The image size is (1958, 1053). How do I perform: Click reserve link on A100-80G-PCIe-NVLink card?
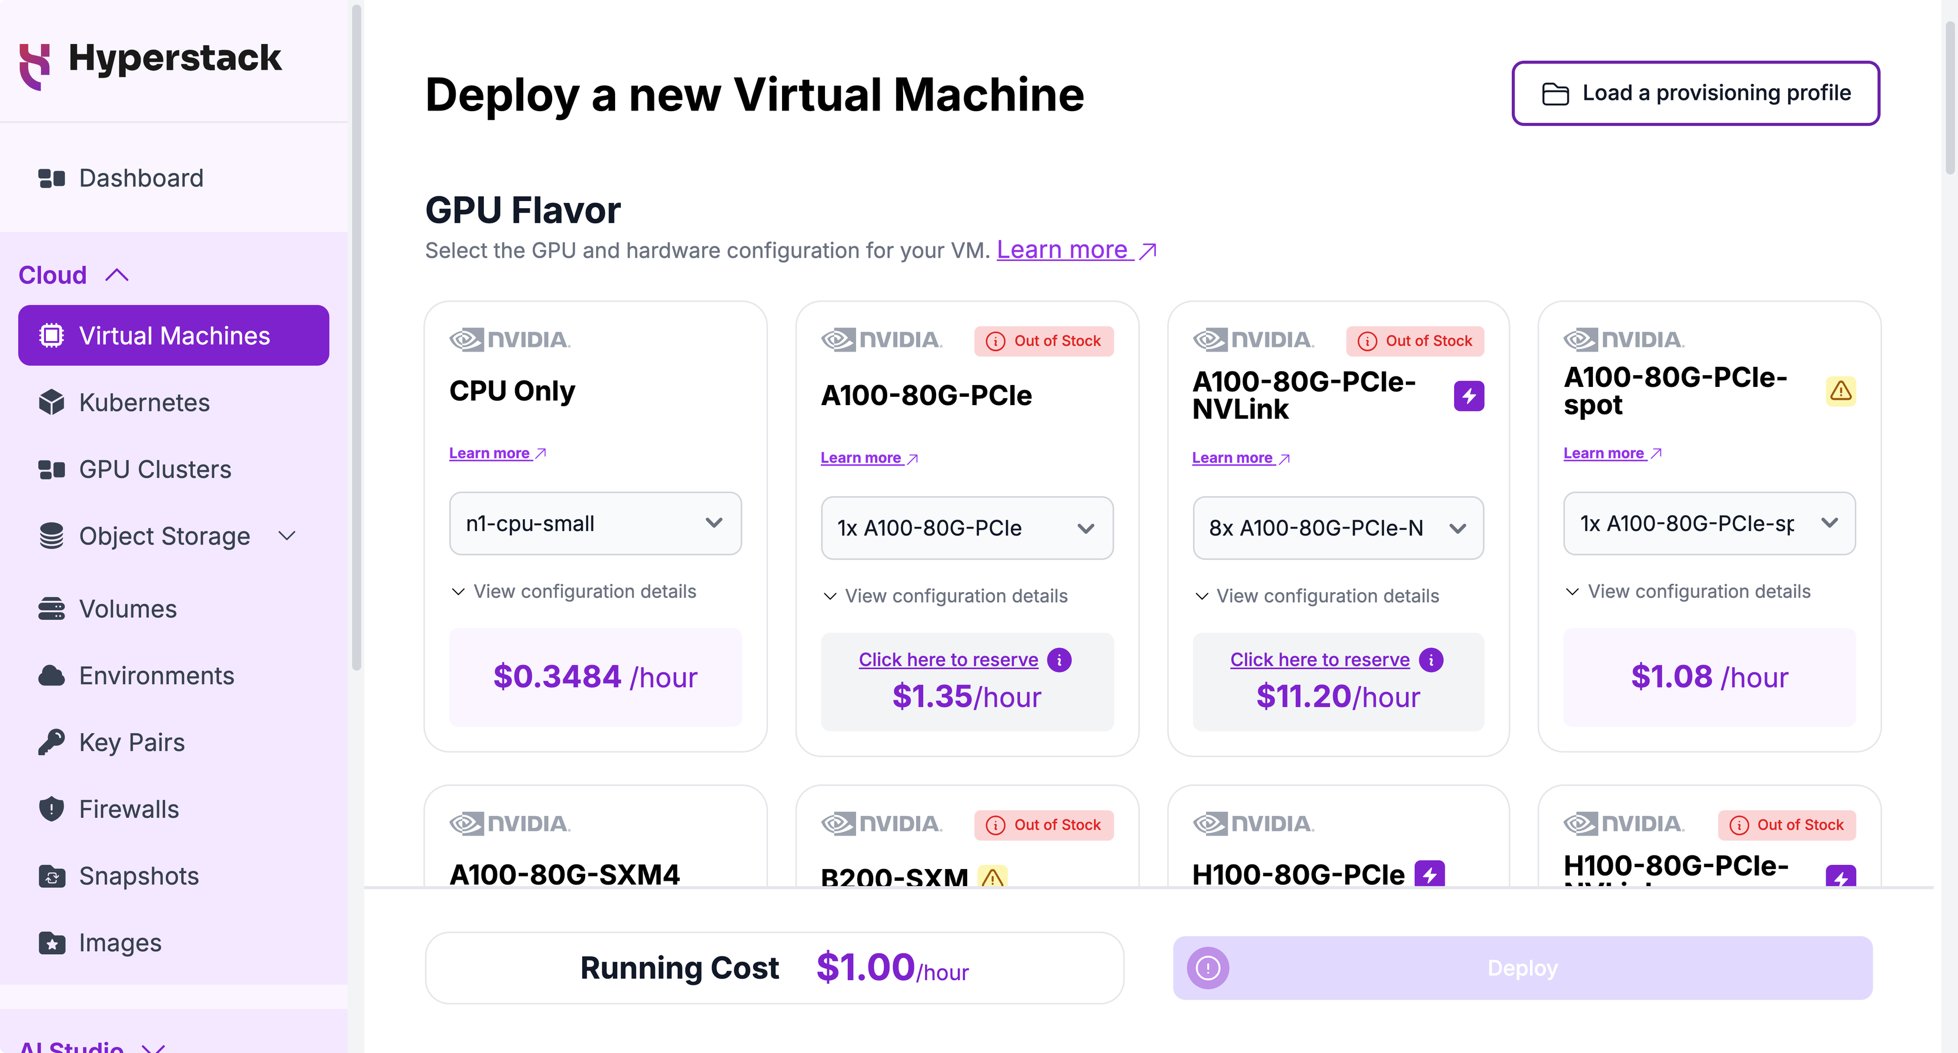[x=1319, y=659]
